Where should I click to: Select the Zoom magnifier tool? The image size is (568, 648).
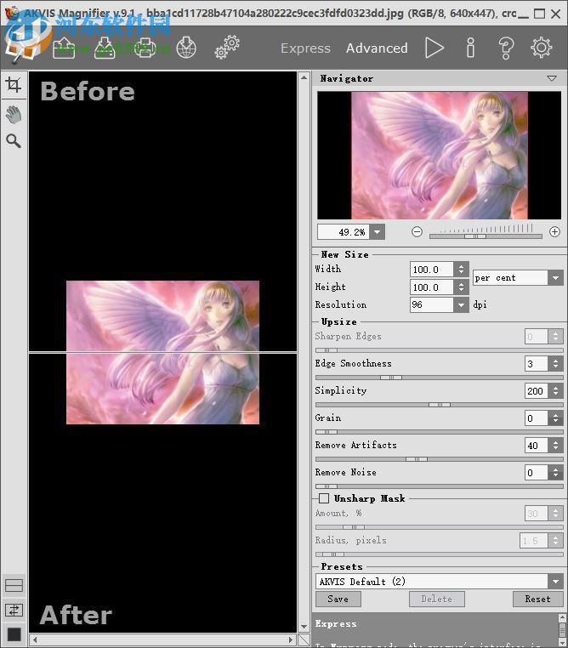(x=14, y=141)
